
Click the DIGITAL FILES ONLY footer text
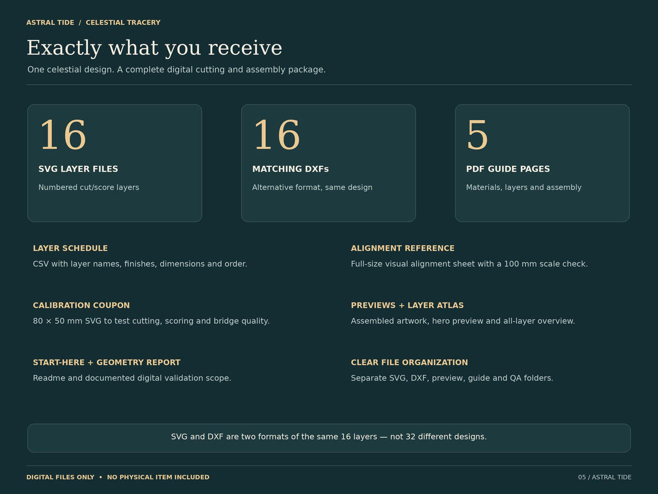pos(60,477)
